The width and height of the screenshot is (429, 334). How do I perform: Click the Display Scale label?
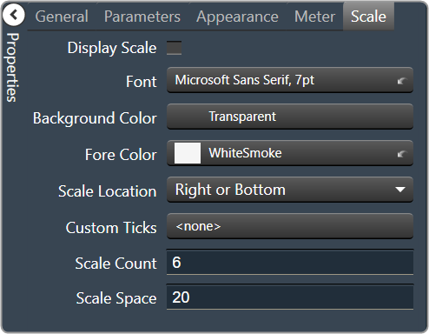(112, 48)
